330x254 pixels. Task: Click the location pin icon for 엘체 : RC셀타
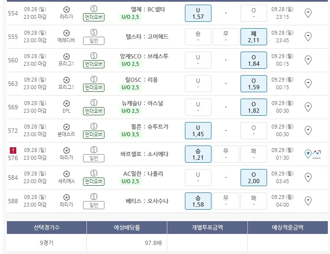308,13
